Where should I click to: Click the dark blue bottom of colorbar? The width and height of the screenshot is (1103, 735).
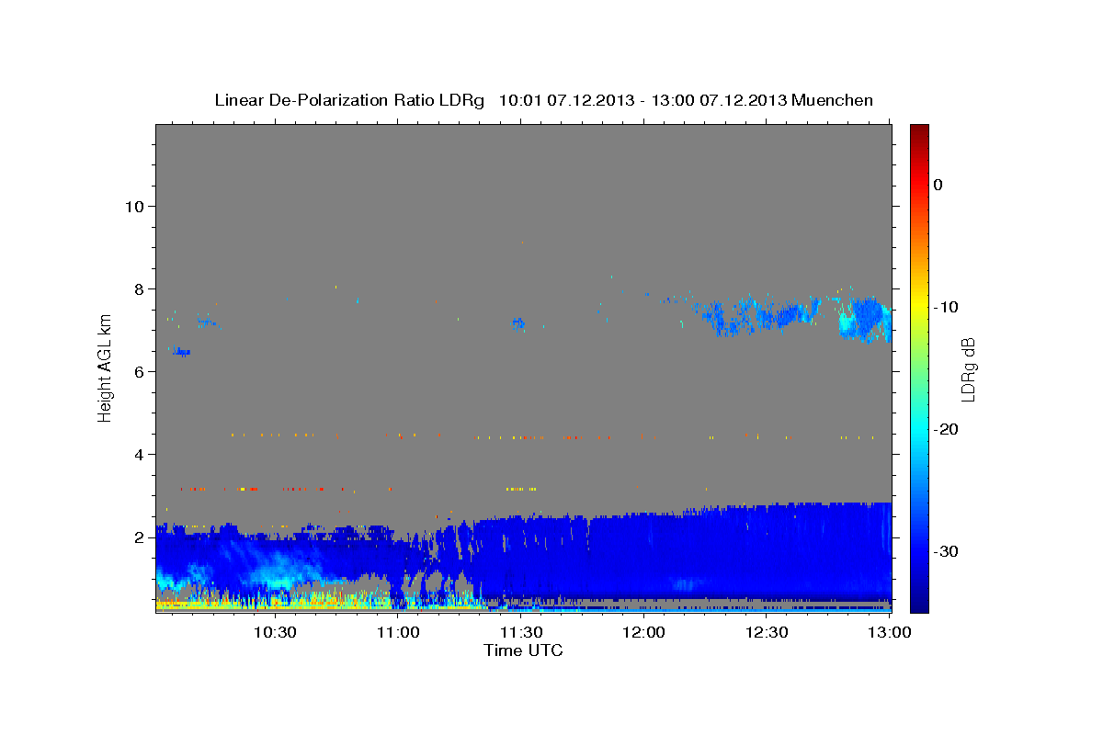click(x=919, y=602)
